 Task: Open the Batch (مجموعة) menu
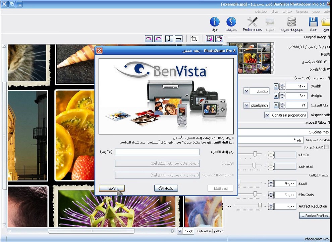(x=302, y=11)
